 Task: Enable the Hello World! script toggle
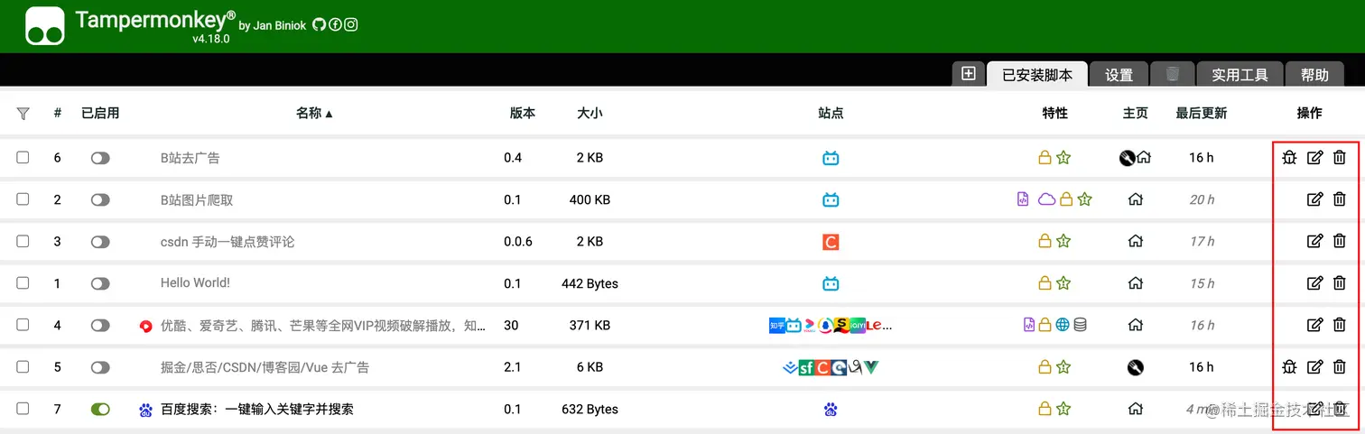pyautogui.click(x=100, y=283)
